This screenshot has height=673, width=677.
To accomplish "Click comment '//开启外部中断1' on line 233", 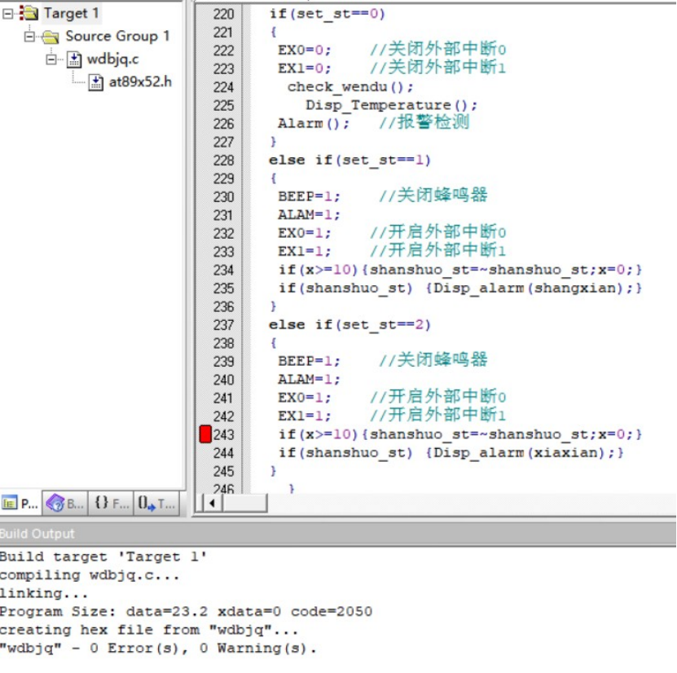I will point(437,250).
